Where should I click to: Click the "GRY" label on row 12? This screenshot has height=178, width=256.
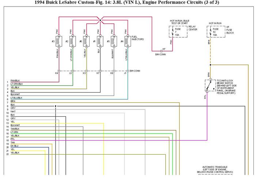pos(13,119)
